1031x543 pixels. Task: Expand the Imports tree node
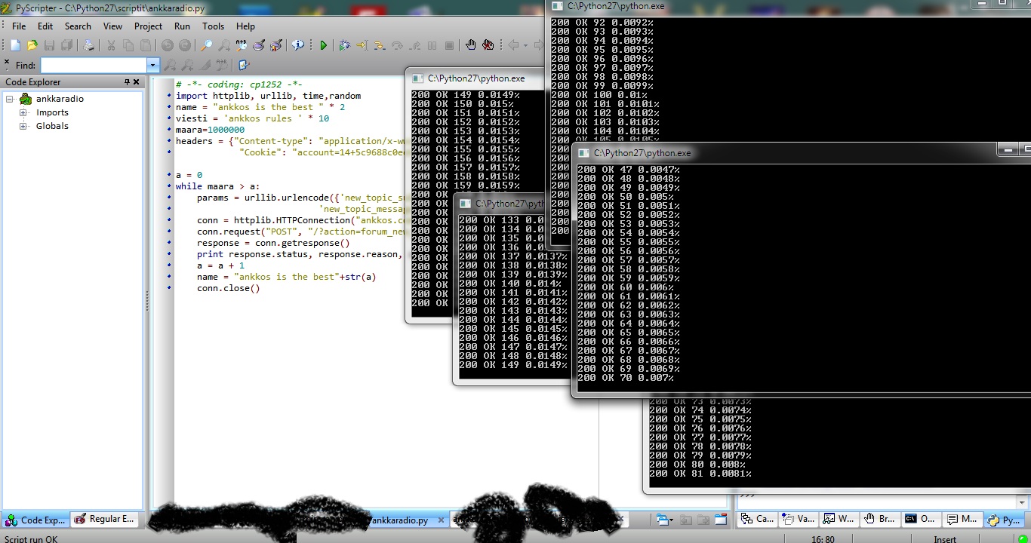[x=23, y=112]
